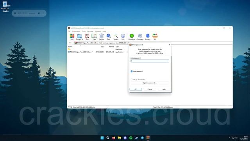Image resolution: width=250 pixels, height=141 pixels.
Task: Select the MAGIX.Vegas.Pro.v20.0.140.exe file row
Action: pyautogui.click(x=96, y=52)
